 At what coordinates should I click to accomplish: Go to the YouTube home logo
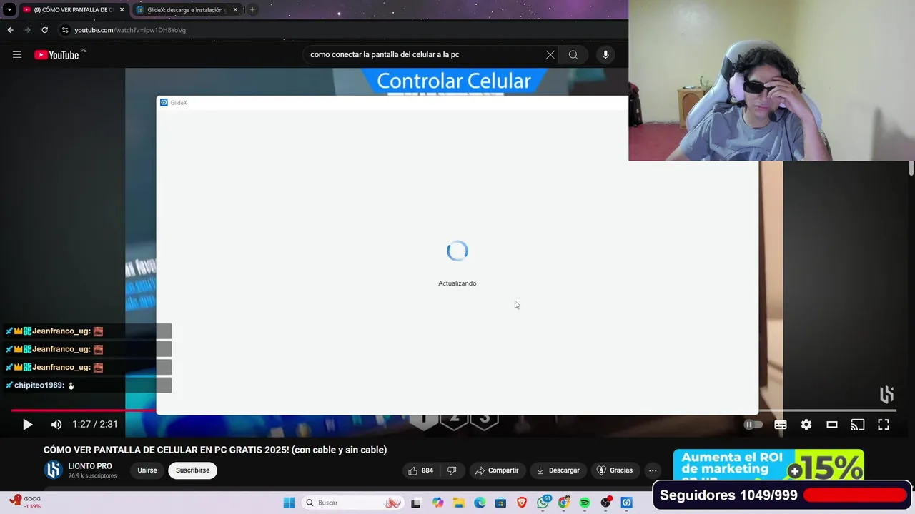click(56, 55)
